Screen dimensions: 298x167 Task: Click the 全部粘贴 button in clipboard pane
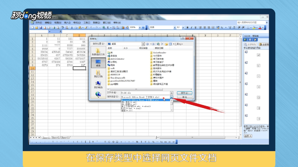(250, 44)
